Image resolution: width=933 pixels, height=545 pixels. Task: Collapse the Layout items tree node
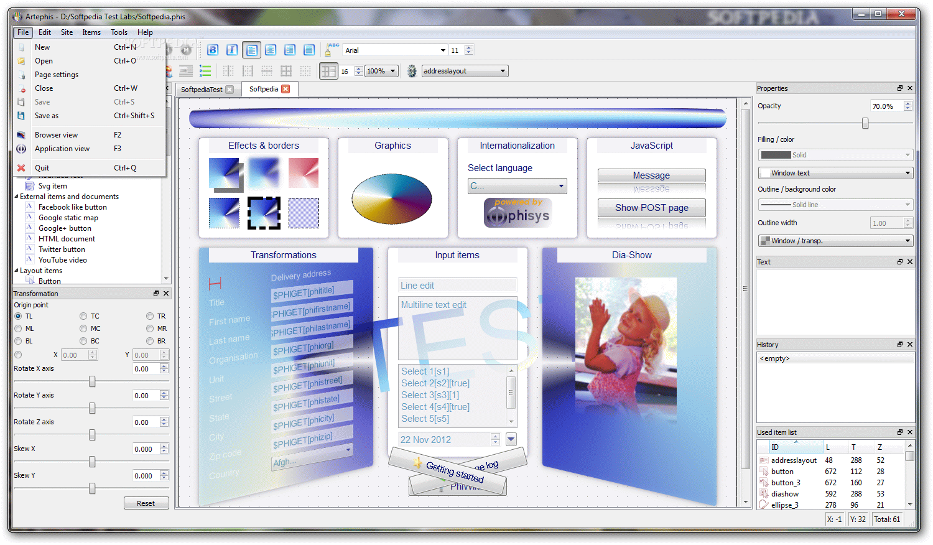point(17,271)
